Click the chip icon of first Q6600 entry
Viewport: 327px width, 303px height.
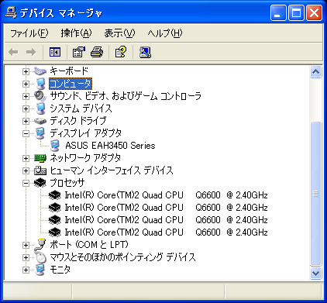click(x=55, y=195)
